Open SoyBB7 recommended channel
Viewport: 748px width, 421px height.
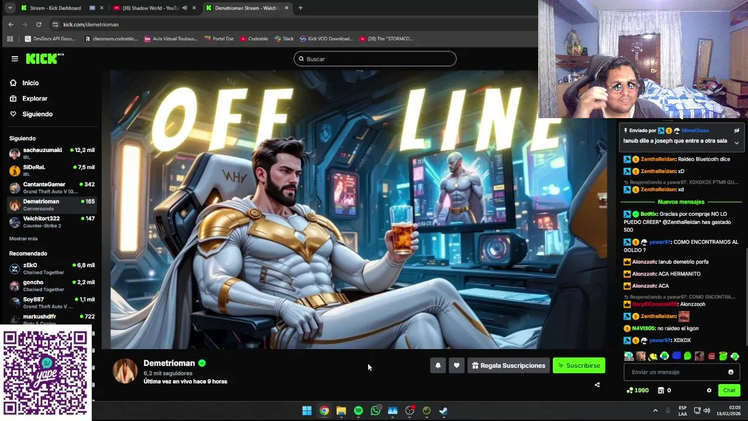(51, 302)
